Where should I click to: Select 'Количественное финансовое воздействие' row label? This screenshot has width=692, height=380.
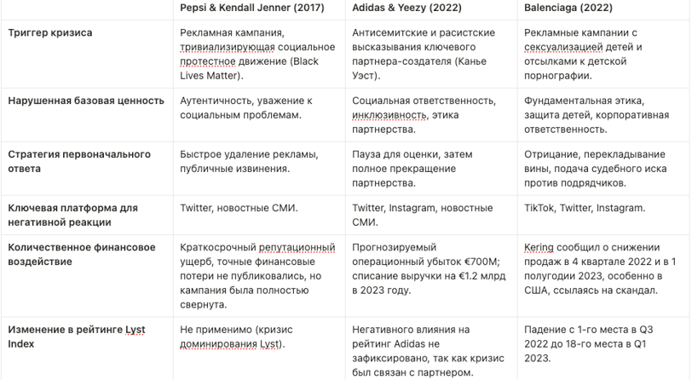(x=82, y=254)
